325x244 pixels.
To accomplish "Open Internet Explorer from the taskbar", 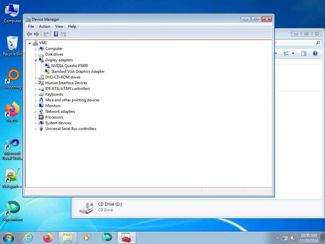I will [28, 238].
